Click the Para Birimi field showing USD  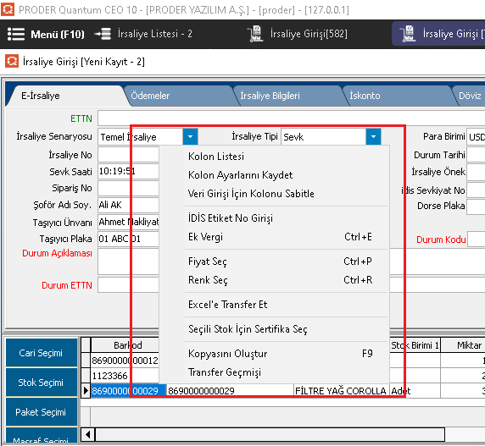coord(476,136)
